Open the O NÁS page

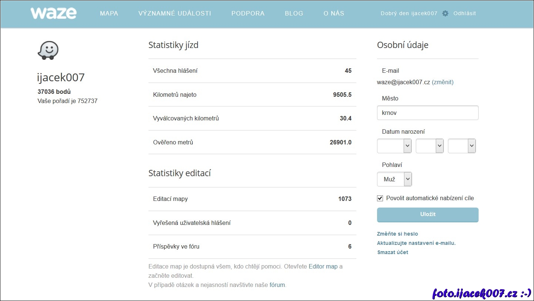(x=334, y=13)
